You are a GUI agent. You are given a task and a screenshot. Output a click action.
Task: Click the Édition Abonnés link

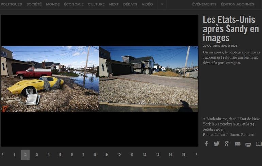237,4
